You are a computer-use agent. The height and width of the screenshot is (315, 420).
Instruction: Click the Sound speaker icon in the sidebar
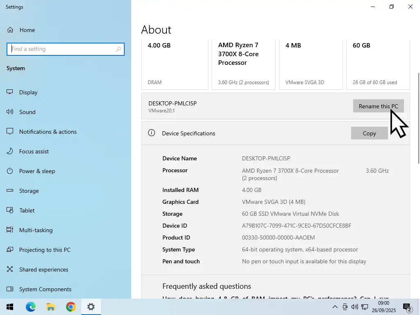pyautogui.click(x=10, y=112)
